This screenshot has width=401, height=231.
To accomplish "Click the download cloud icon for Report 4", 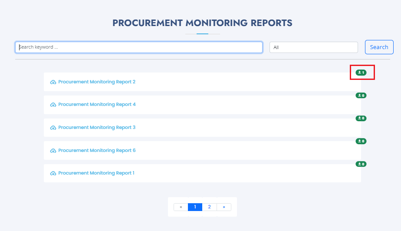I will click(53, 105).
